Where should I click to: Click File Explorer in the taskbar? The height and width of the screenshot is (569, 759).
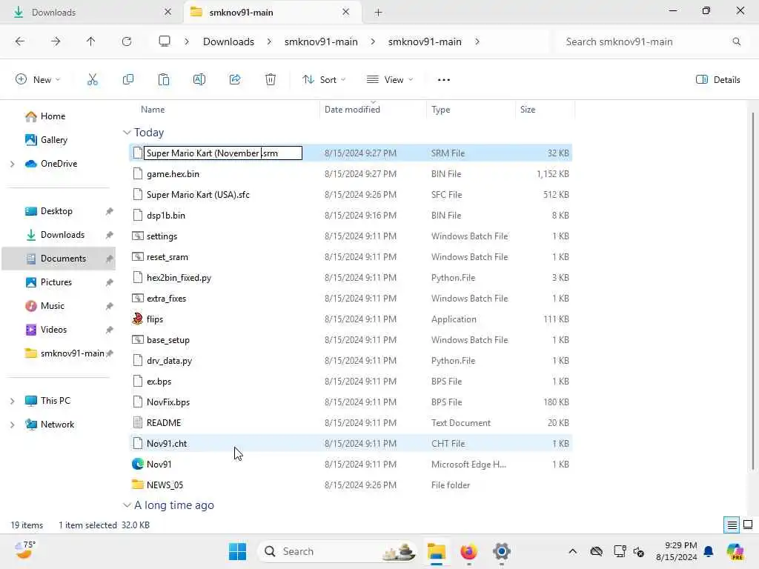click(436, 551)
